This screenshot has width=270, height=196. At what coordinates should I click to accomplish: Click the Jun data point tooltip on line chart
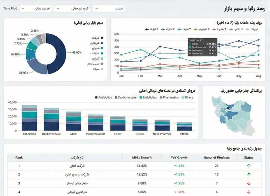(203, 47)
